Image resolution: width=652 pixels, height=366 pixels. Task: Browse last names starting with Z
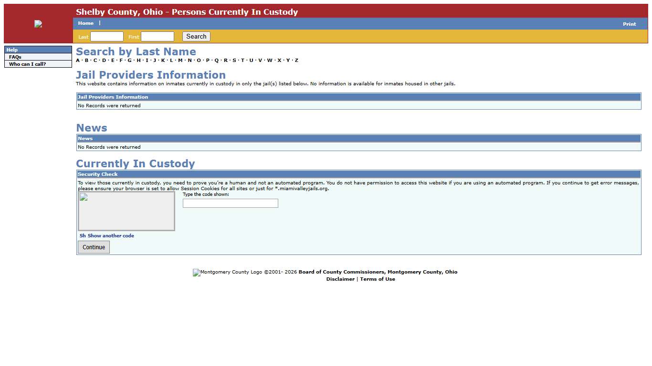point(296,61)
